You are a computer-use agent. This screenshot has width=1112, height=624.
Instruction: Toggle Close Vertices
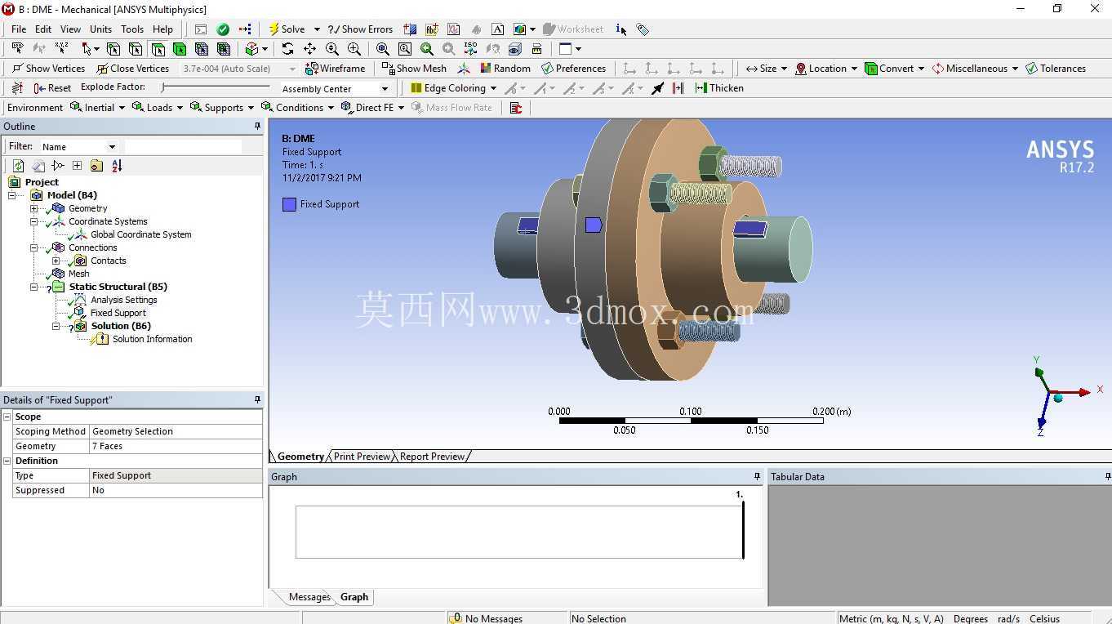(132, 69)
